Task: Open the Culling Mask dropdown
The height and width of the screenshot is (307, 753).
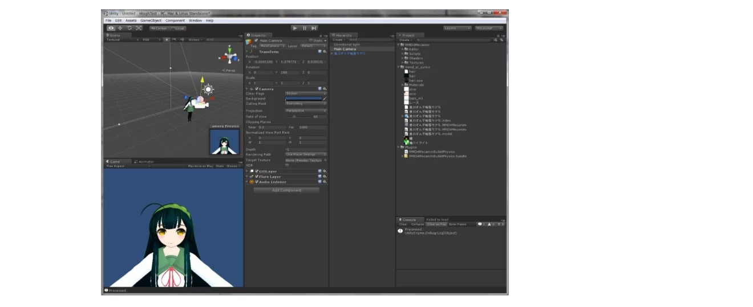Action: click(306, 104)
